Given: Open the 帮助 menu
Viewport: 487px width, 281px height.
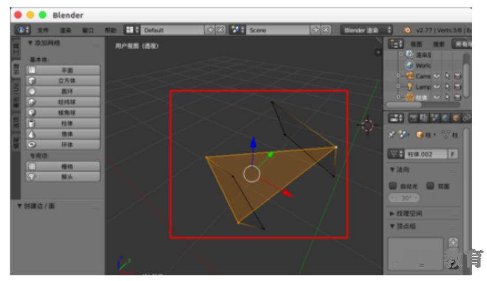Looking at the screenshot, I should click(x=110, y=30).
